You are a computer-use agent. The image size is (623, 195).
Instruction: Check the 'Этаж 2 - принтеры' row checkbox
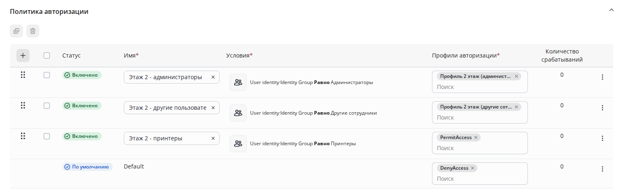(x=47, y=136)
